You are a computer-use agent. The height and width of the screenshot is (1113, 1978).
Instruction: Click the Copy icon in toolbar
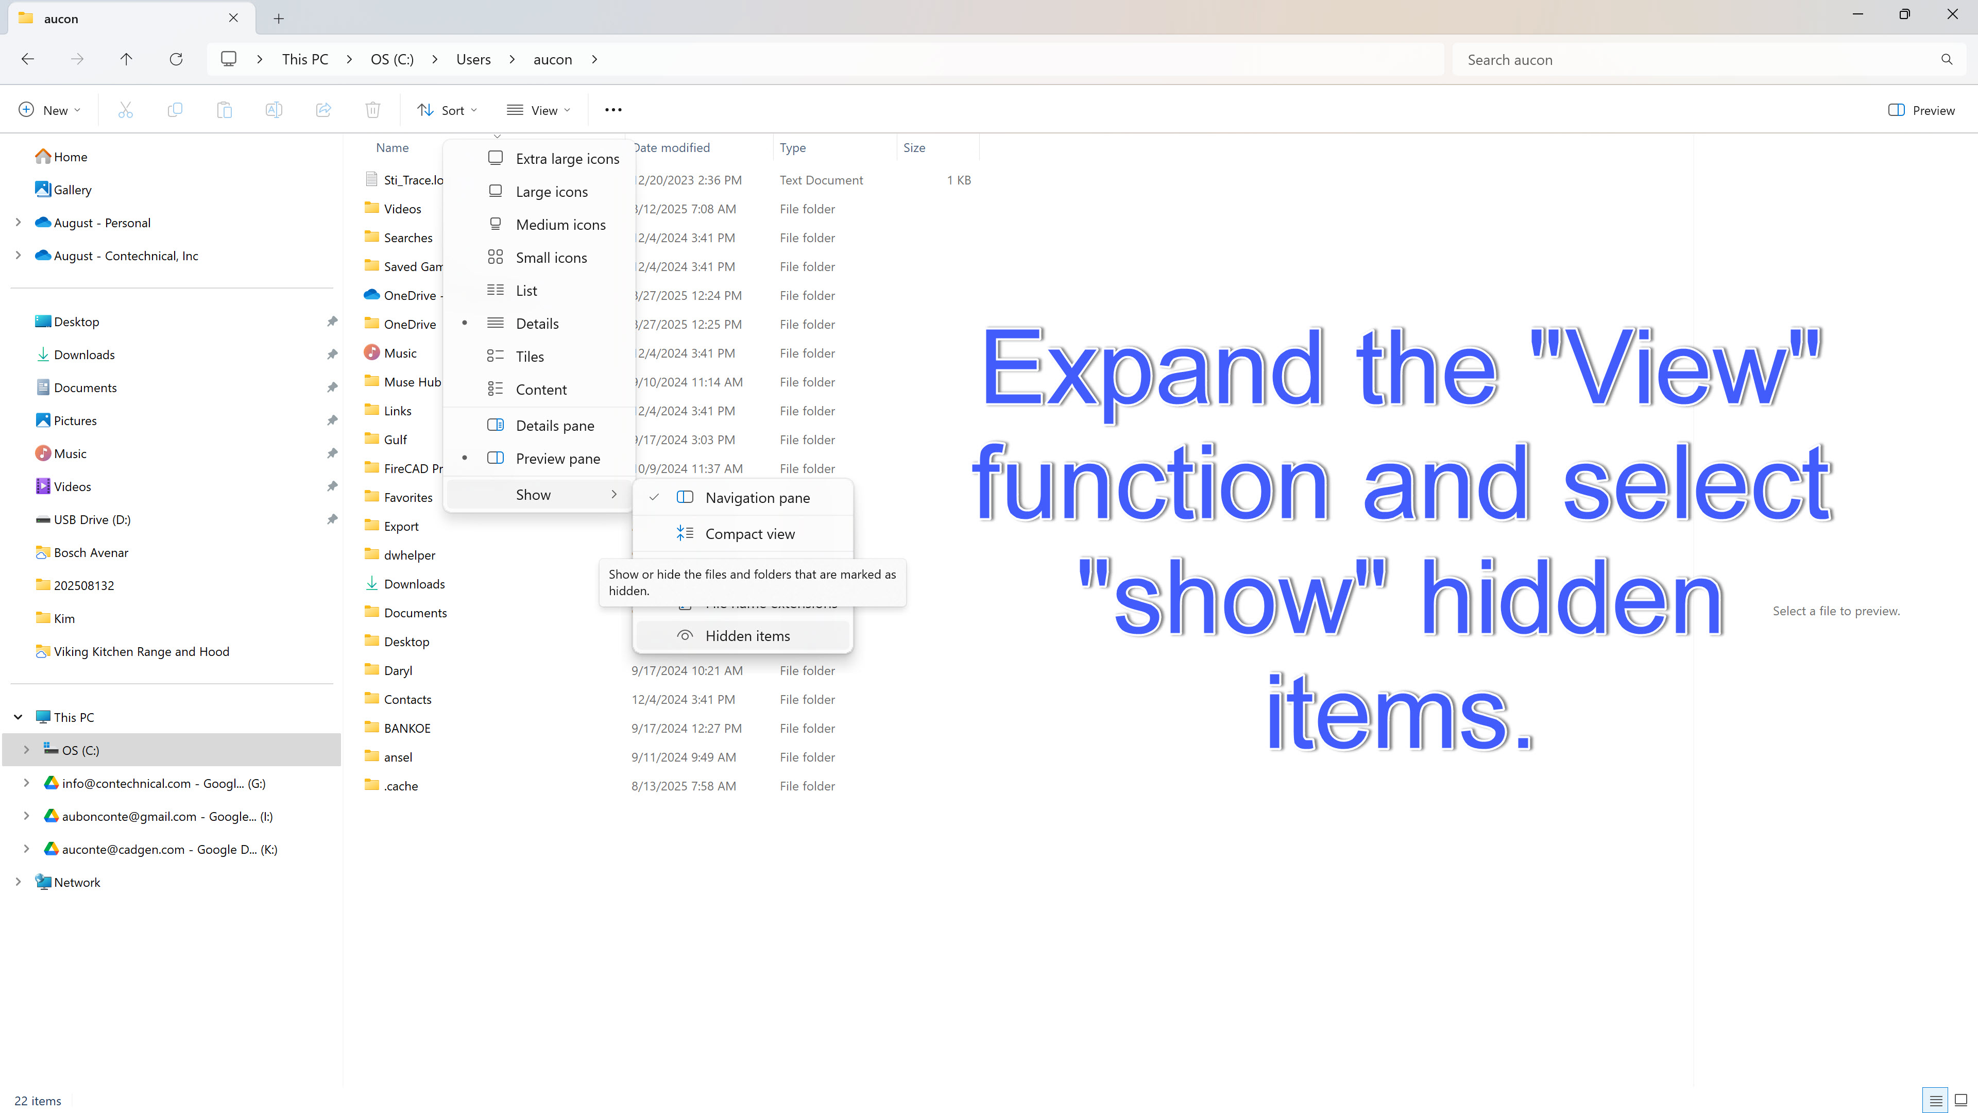click(175, 110)
